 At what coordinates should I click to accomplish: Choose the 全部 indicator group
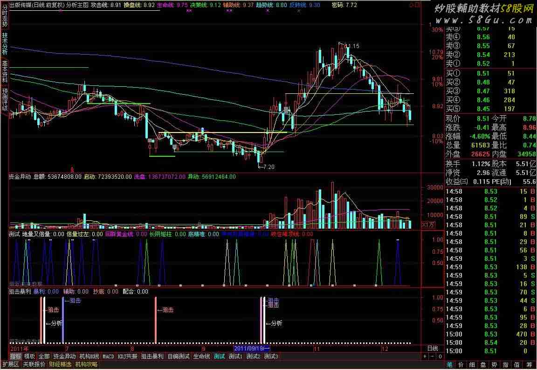[44, 356]
